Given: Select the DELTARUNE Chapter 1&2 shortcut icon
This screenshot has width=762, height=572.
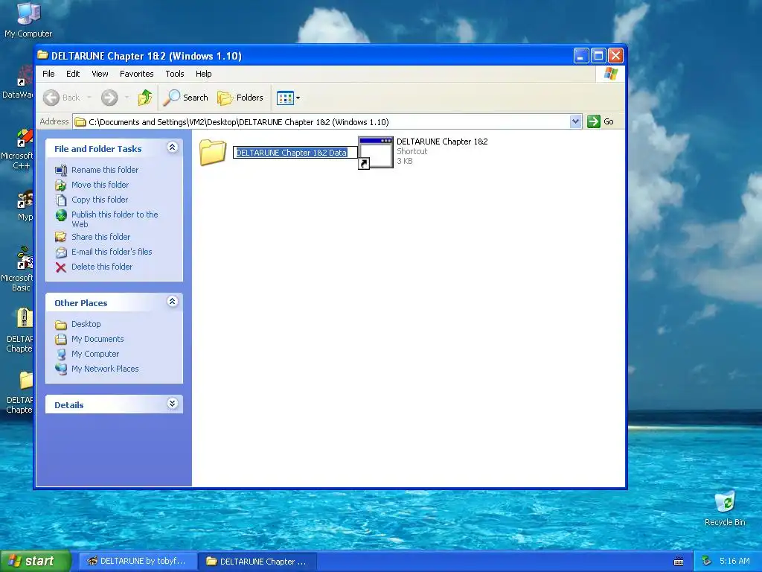Looking at the screenshot, I should click(x=376, y=153).
